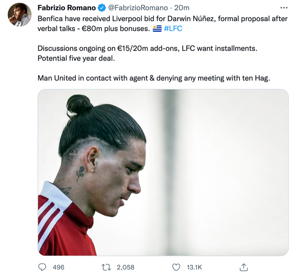
Task: Click the 'Discussions ongoing' paragraph
Action: tap(147, 49)
